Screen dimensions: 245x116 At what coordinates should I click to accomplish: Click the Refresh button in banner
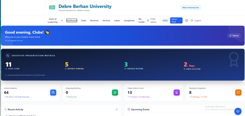tap(234, 36)
